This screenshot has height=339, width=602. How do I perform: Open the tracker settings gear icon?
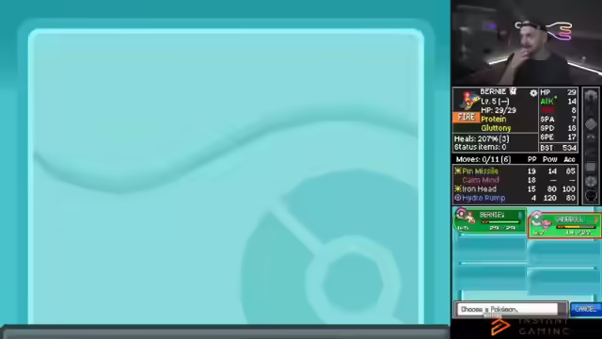pos(533,93)
